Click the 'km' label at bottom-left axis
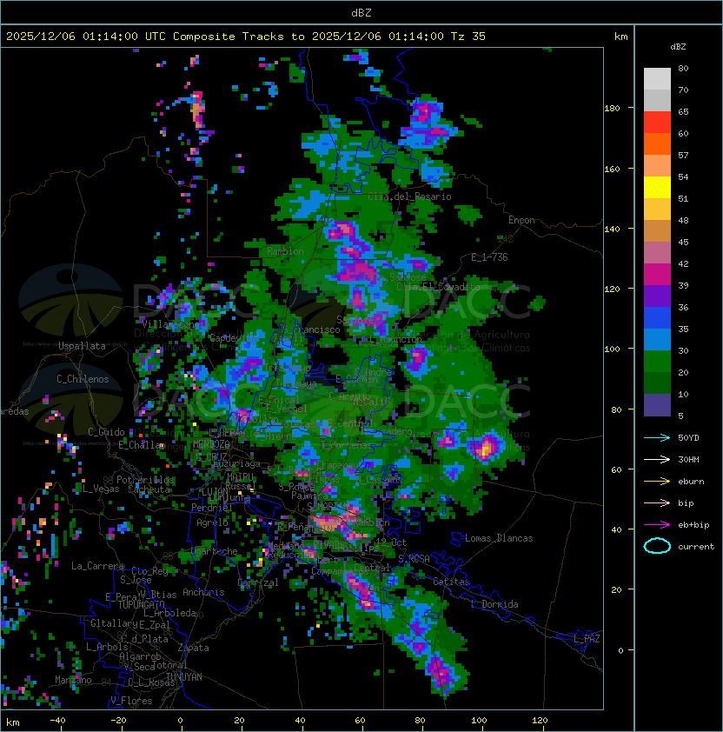The height and width of the screenshot is (732, 723). point(13,722)
